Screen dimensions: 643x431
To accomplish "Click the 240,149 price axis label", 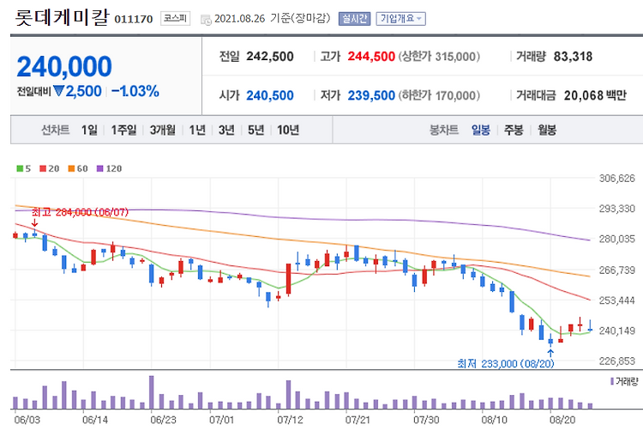I will [x=616, y=331].
